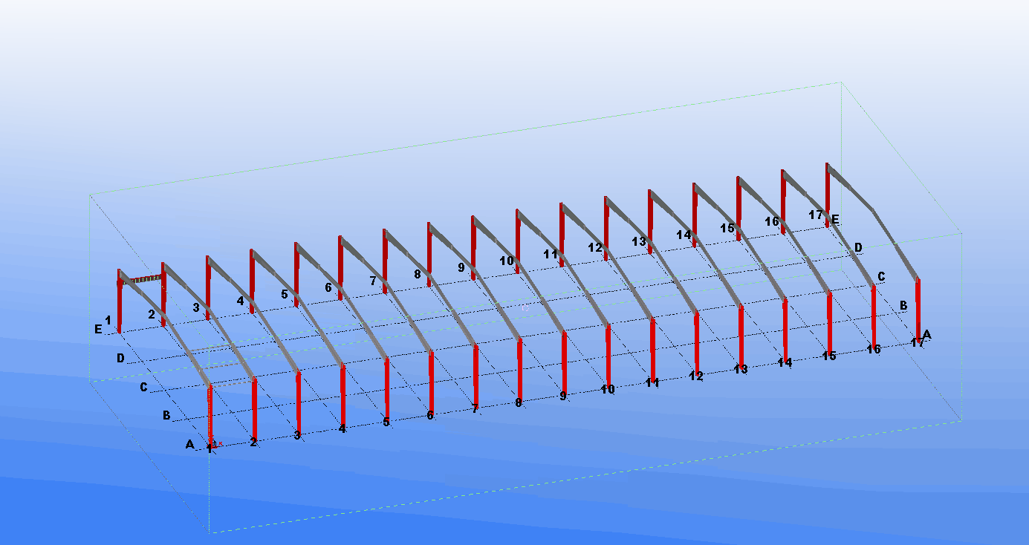The height and width of the screenshot is (545, 1029).
Task: Click grid label D next to gridline 17
Action: (x=858, y=247)
